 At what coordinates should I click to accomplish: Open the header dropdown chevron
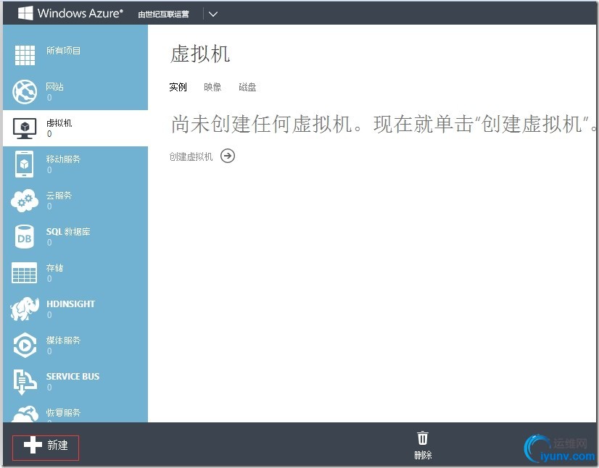point(213,14)
